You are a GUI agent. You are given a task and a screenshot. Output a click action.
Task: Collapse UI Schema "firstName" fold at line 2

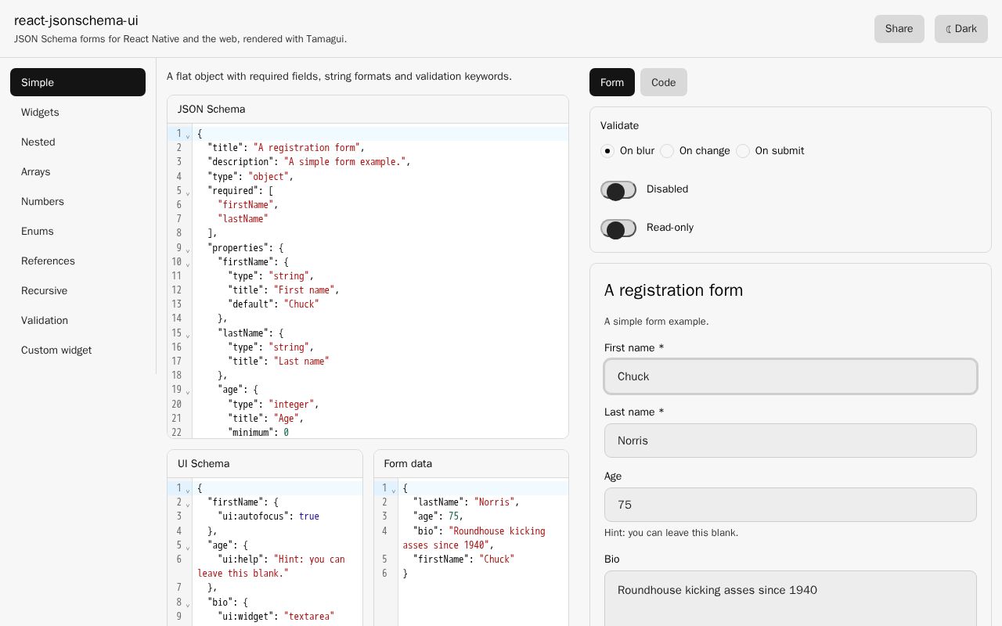188,503
